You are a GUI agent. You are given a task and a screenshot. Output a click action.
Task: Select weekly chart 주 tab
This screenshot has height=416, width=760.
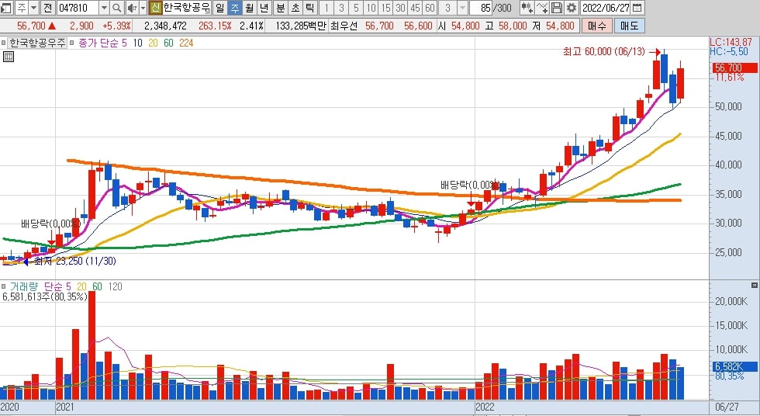pos(234,8)
